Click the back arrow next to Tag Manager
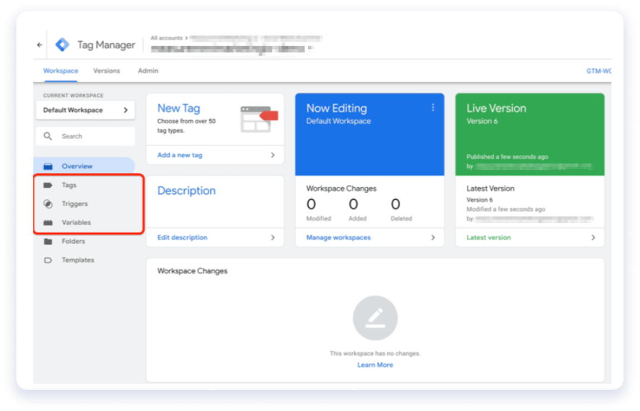640x411 pixels. [40, 45]
